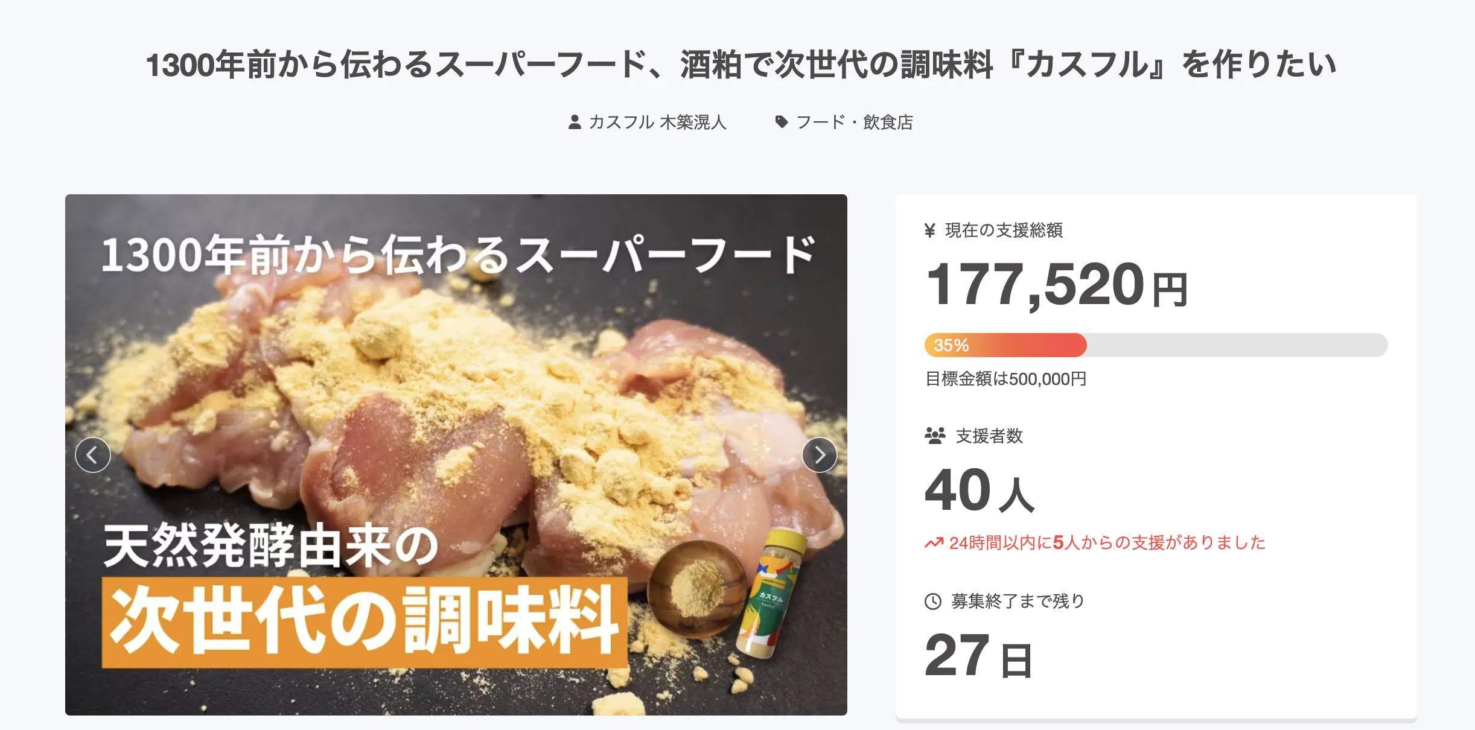The image size is (1475, 730).
Task: Click the project title heading at the top
Action: coord(740,65)
